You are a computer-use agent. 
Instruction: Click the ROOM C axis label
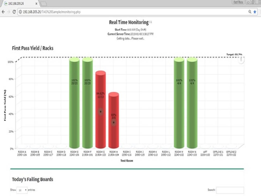point(48,153)
